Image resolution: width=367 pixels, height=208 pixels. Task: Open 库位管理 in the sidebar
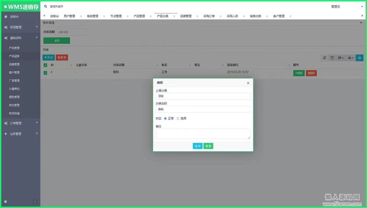pyautogui.click(x=14, y=105)
